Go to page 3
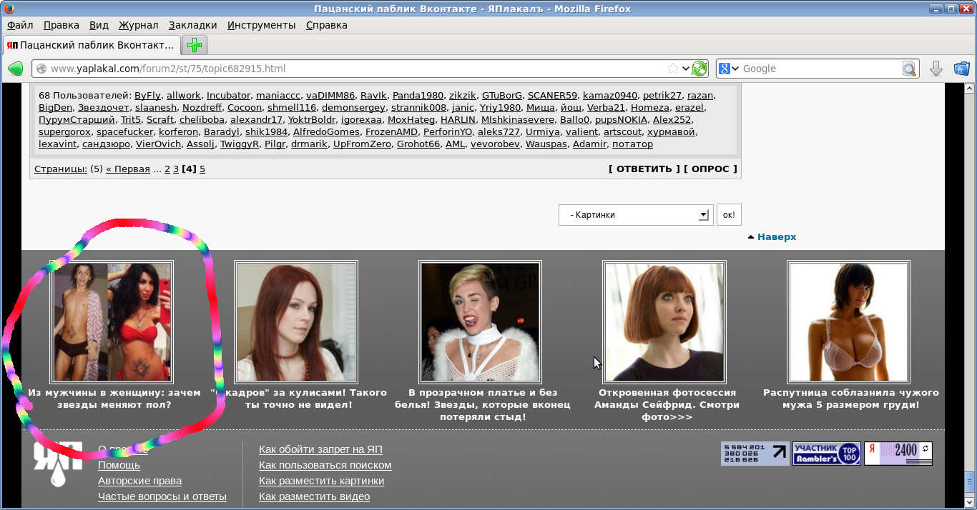The image size is (977, 510). [176, 169]
